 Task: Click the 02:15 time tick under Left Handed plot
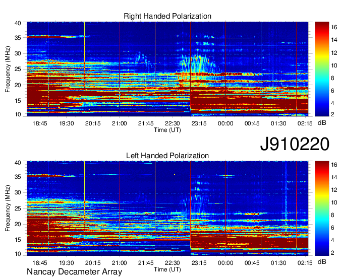(x=305, y=263)
